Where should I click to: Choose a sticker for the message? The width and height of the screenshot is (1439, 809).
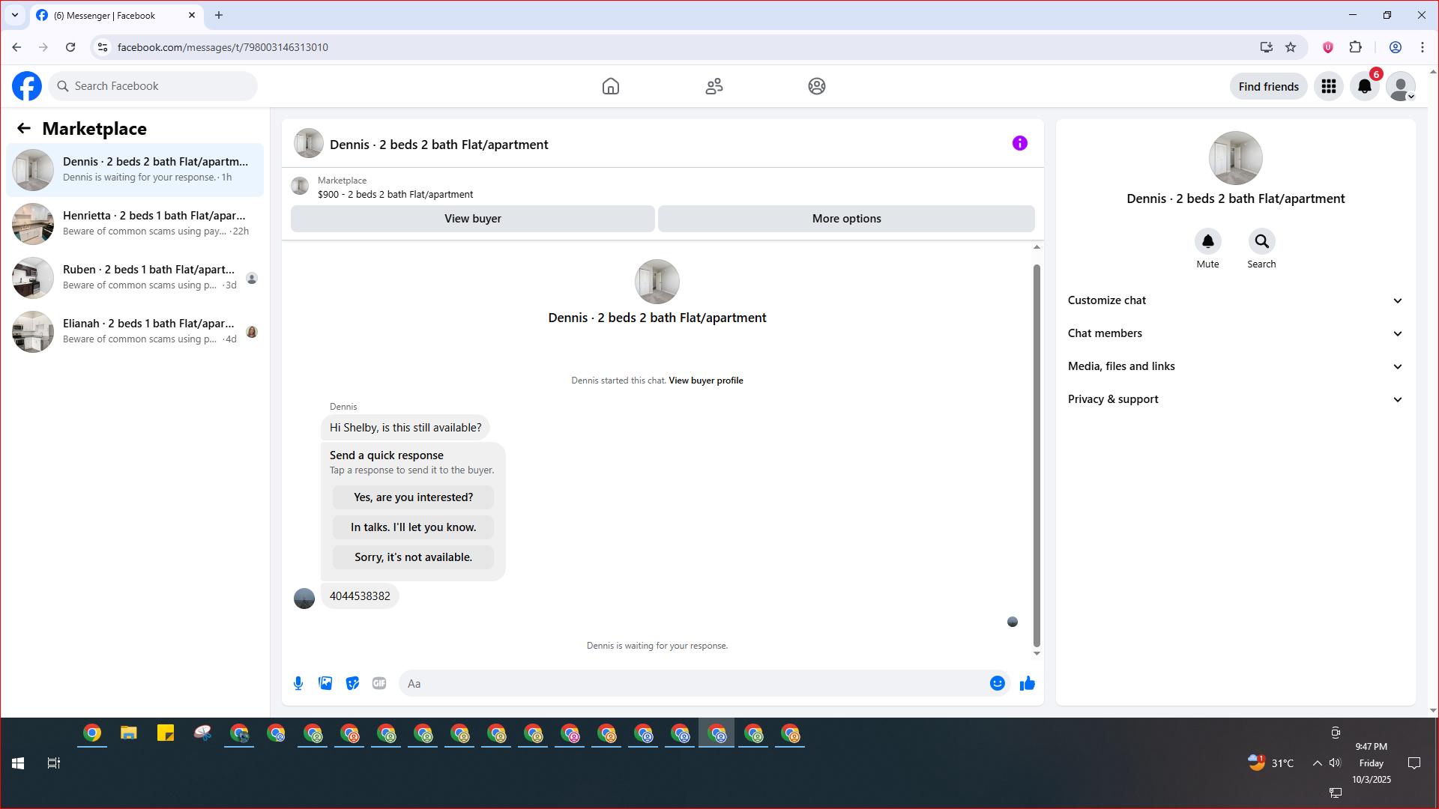[352, 683]
